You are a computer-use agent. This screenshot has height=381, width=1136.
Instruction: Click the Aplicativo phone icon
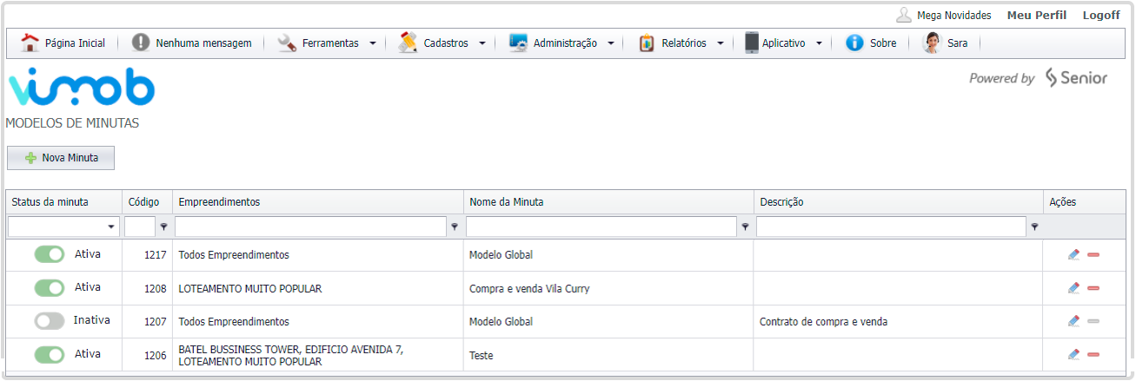tap(752, 43)
